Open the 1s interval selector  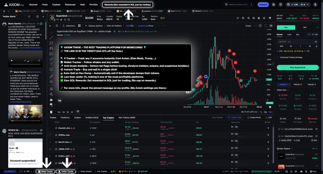[x=50, y=26]
